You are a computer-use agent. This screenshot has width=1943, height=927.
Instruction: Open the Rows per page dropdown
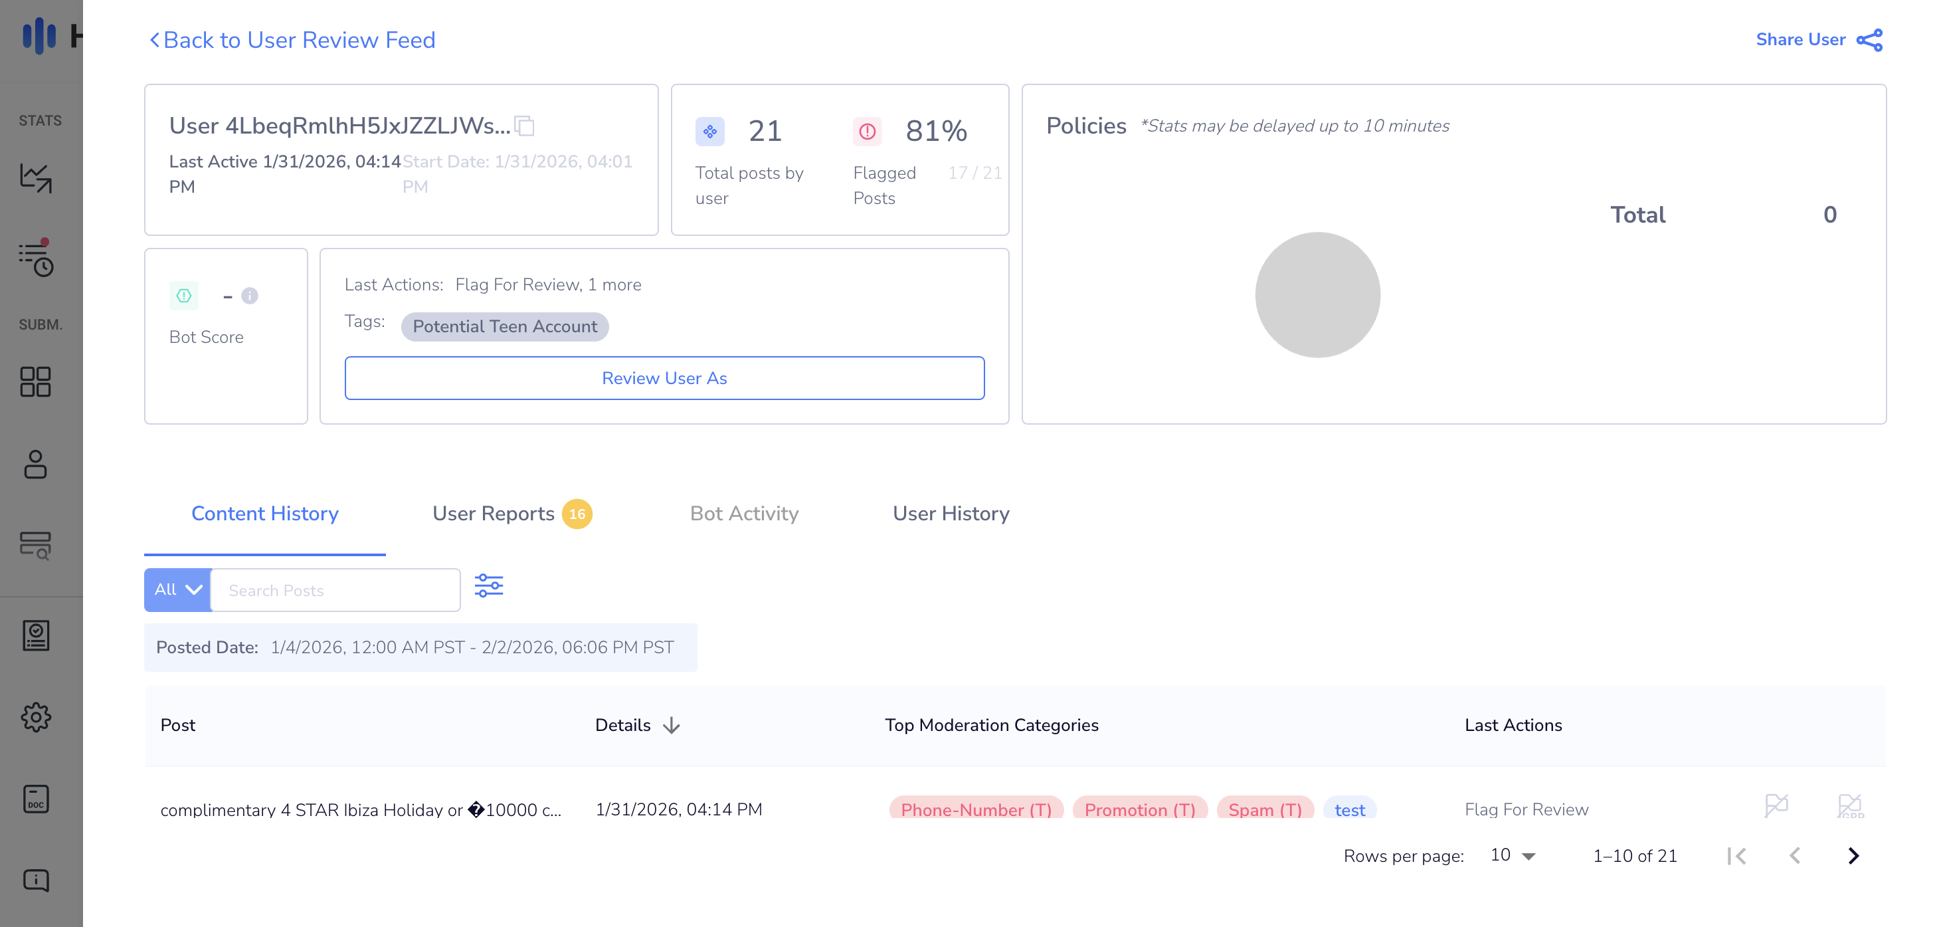tap(1513, 855)
